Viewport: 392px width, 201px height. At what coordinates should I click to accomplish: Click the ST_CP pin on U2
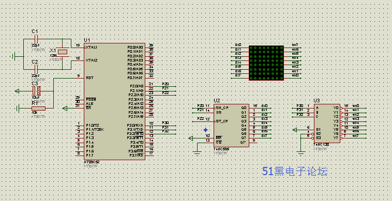222,121
